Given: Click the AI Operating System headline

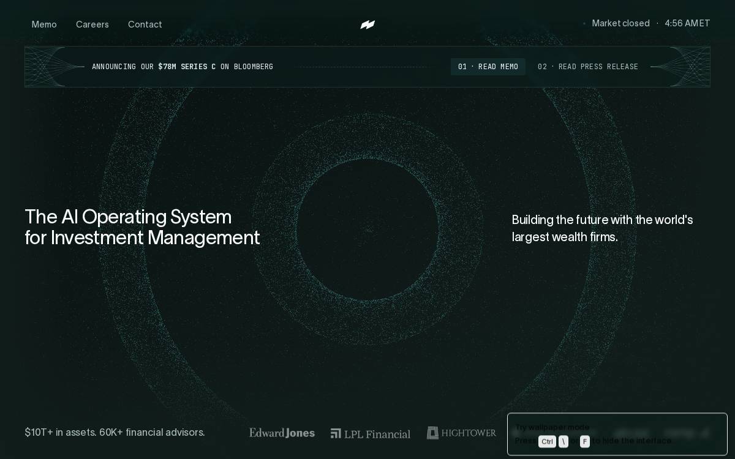Looking at the screenshot, I should [142, 227].
